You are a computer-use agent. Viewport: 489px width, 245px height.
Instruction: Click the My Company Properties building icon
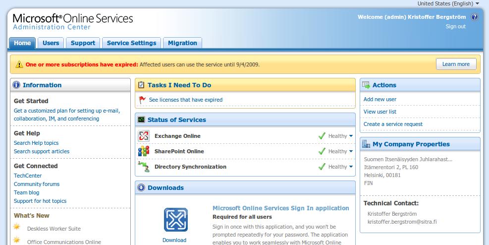(x=366, y=144)
